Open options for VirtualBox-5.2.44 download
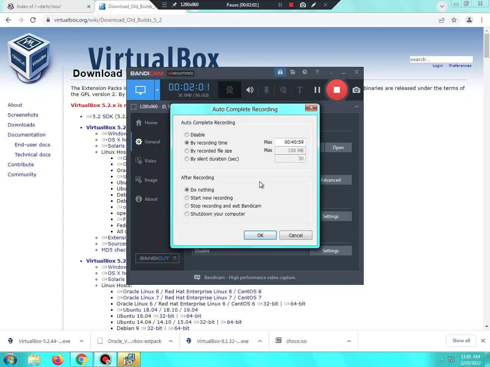Screen dimensions: 490x367 pos(82,341)
